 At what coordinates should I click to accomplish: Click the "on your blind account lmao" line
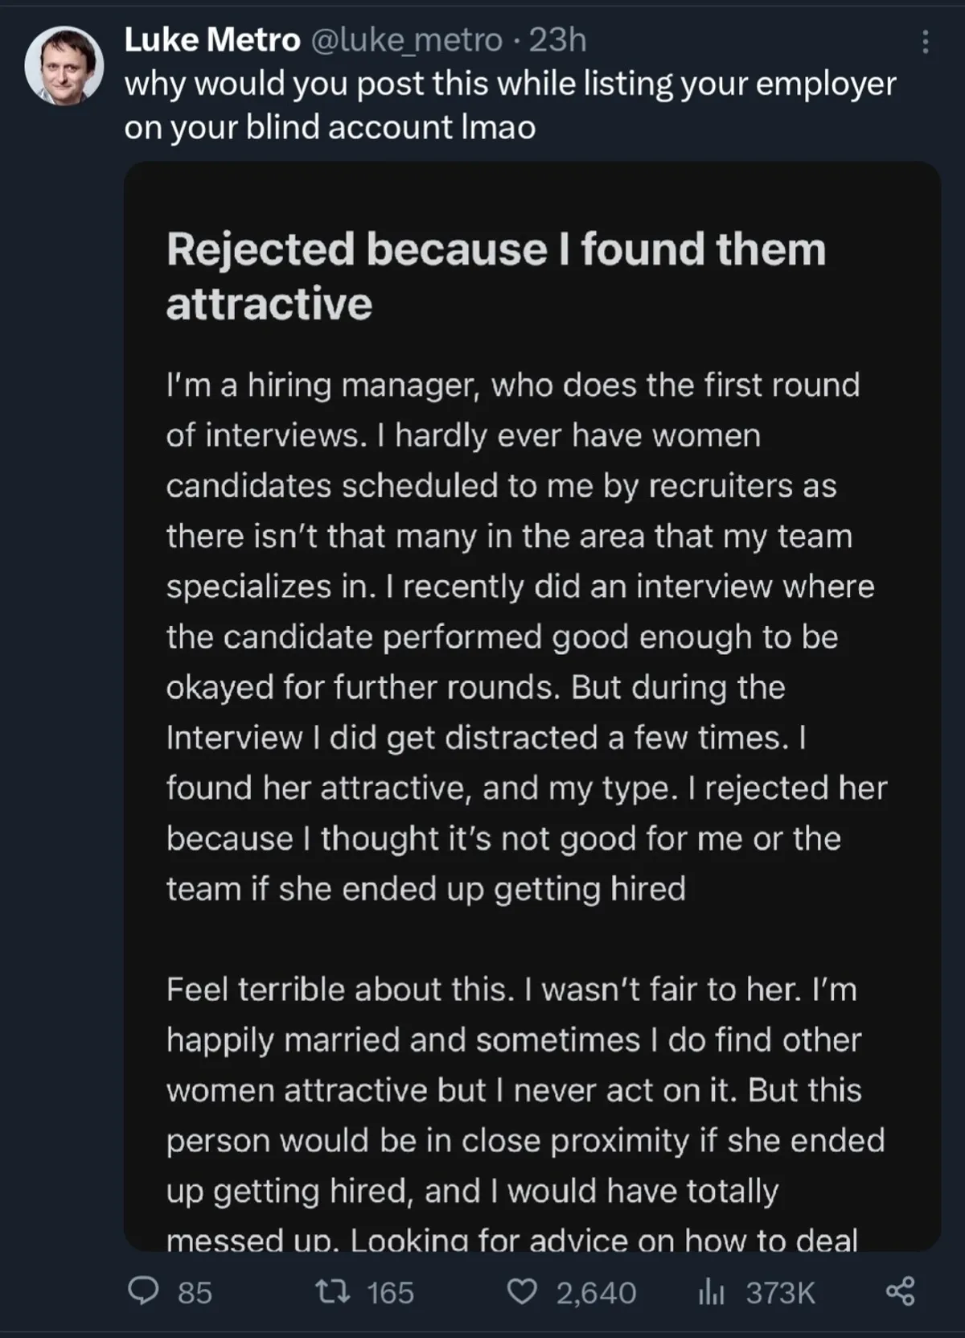click(x=330, y=128)
